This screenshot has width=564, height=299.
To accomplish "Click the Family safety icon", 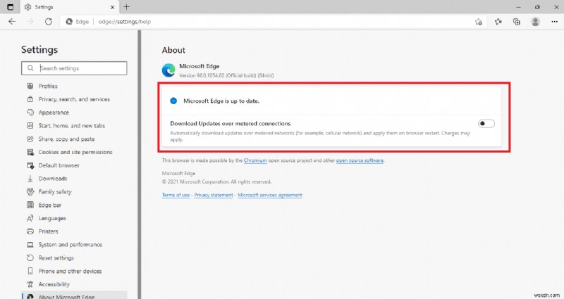I will (30, 191).
